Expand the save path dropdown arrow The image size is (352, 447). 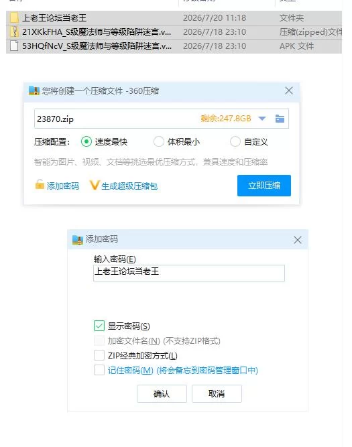[262, 119]
